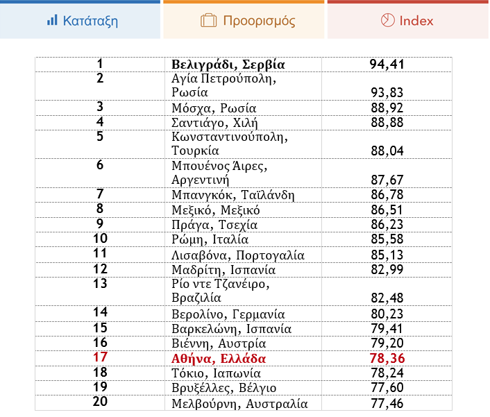Select the index value 94,41
The image size is (490, 417).
387,65
